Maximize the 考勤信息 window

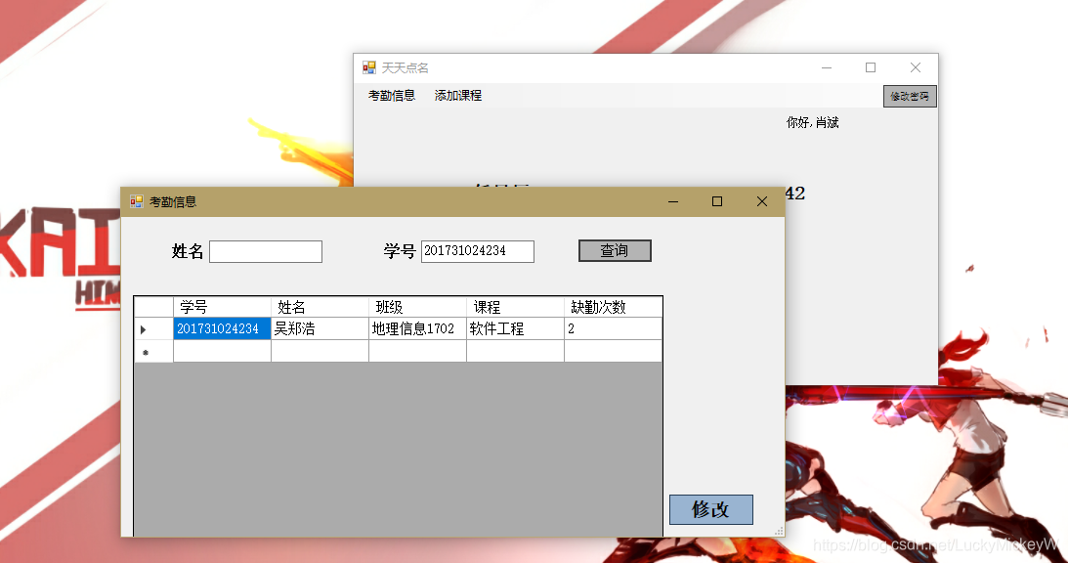(717, 201)
